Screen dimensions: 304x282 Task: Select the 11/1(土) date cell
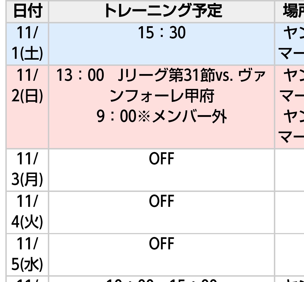[27, 44]
